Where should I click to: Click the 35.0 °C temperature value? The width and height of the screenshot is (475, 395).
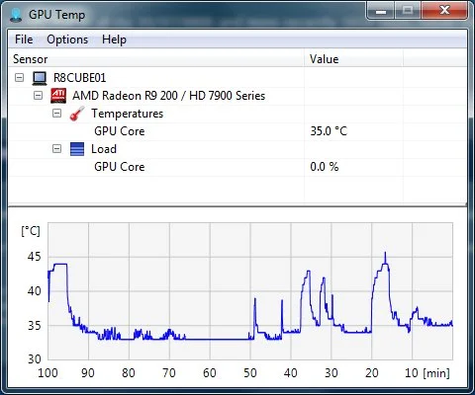[329, 131]
